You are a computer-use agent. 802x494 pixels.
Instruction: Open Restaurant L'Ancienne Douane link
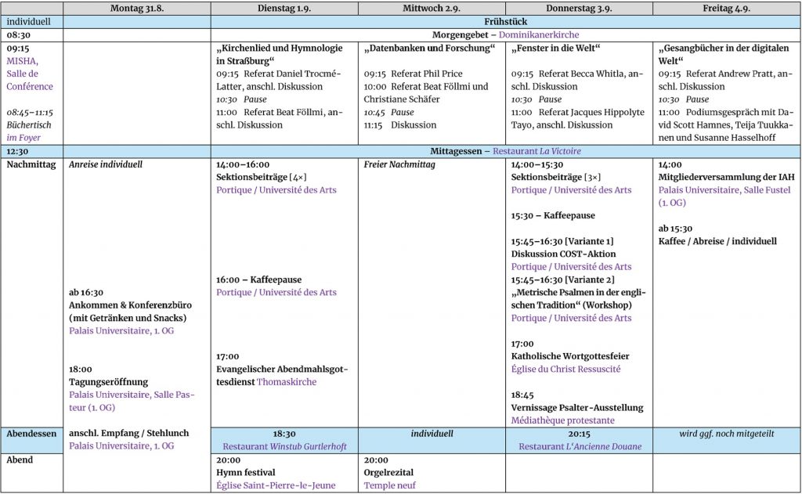580,446
